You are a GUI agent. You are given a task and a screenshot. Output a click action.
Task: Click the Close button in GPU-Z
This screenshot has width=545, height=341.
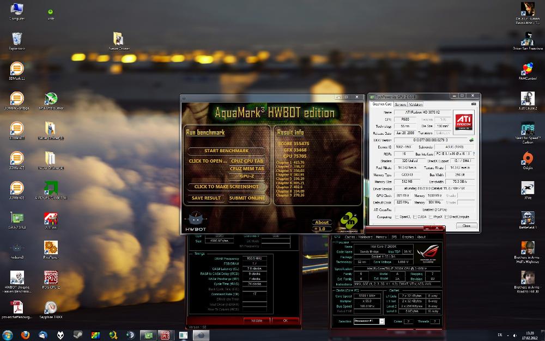pyautogui.click(x=466, y=226)
